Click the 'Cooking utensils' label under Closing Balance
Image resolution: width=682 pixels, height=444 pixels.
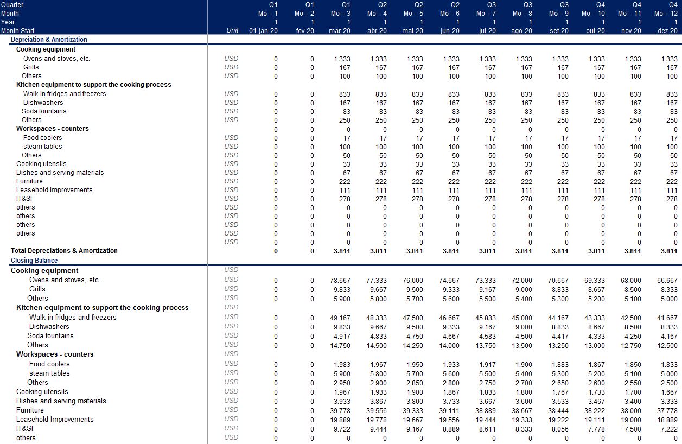(42, 391)
